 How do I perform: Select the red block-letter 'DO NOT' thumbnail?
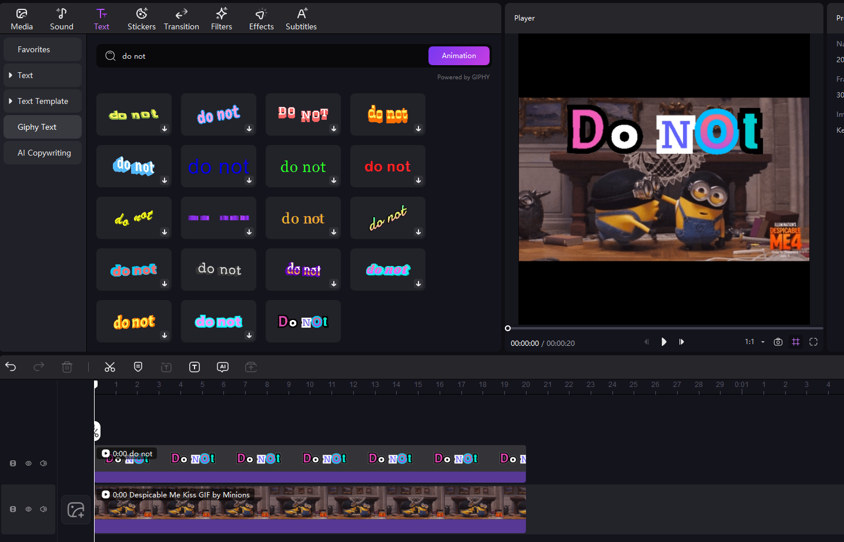pyautogui.click(x=303, y=115)
